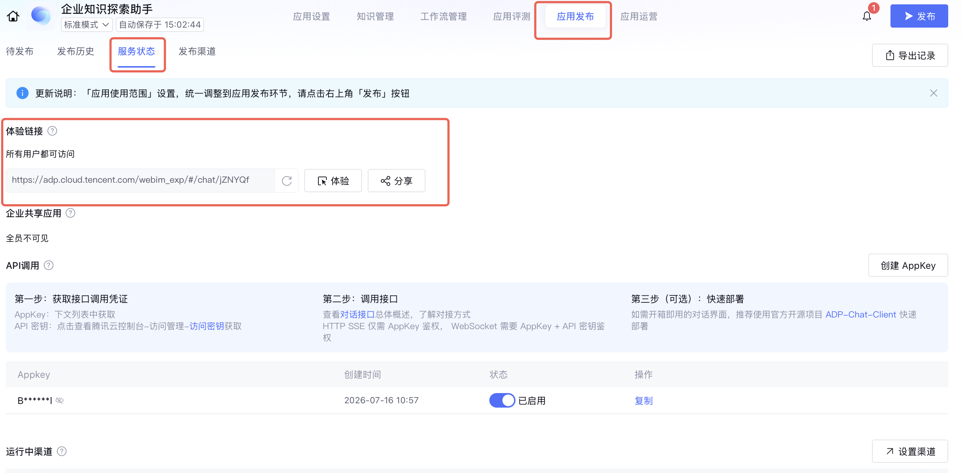Open help tooltip next to 体验链接
The image size is (962, 473).
(53, 131)
